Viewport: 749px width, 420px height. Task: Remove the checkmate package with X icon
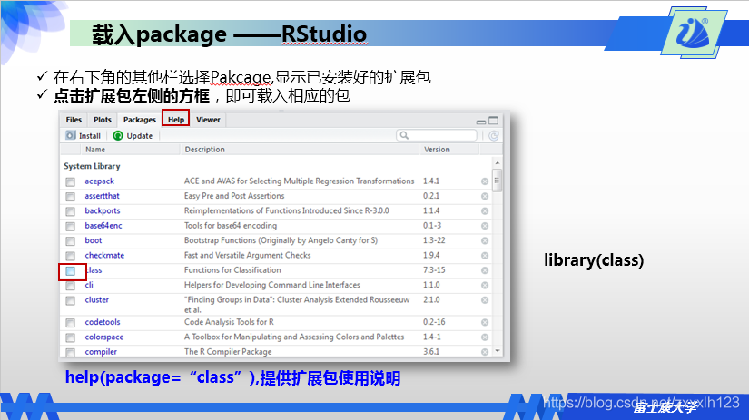pos(485,255)
